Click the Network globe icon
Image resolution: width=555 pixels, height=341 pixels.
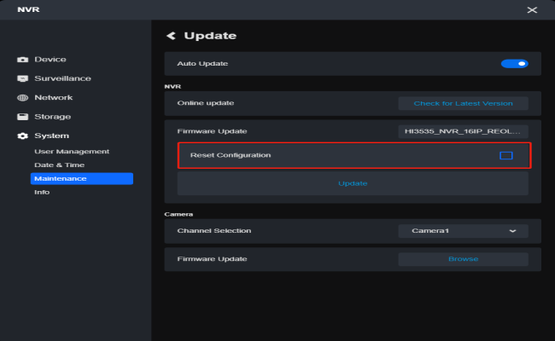tap(23, 98)
